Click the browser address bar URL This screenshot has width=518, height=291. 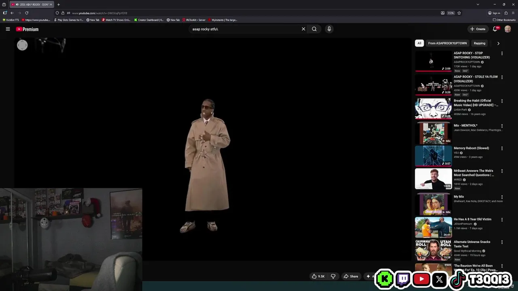[x=99, y=13]
